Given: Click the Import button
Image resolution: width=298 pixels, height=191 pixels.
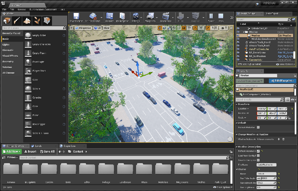Looking at the screenshot, I should pos(30,152).
